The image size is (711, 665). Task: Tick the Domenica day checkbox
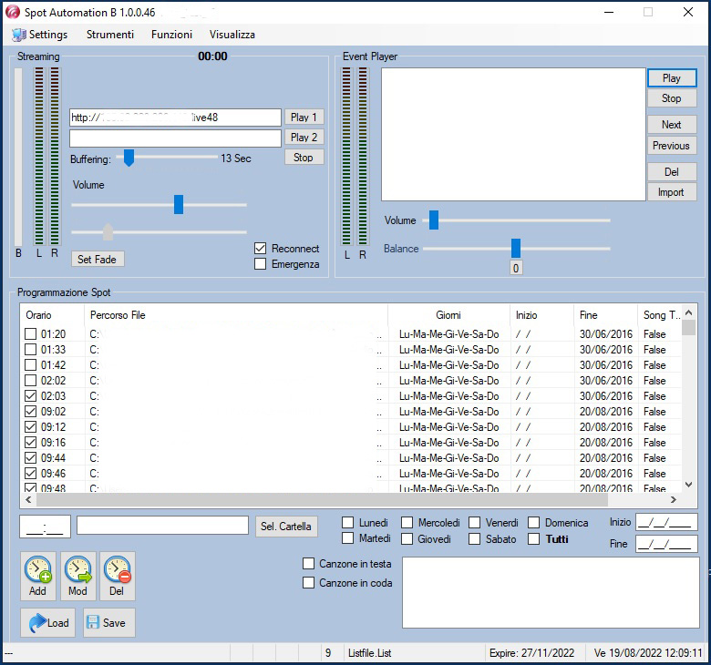pos(533,523)
